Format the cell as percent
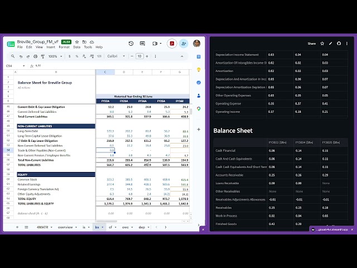The width and height of the screenshot is (357, 268). [77, 56]
